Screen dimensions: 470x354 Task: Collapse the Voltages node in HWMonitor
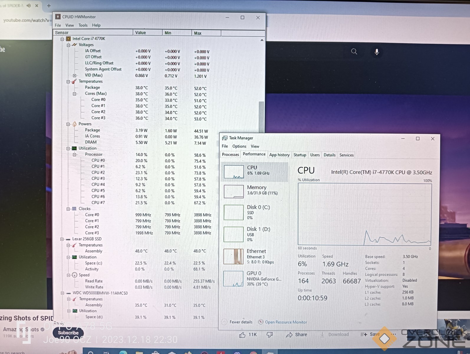coord(68,45)
